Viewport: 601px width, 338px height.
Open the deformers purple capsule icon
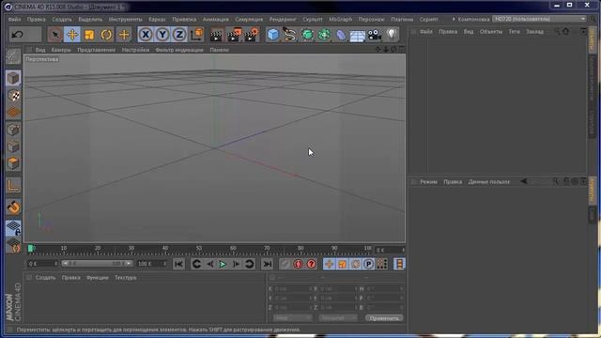(x=341, y=35)
